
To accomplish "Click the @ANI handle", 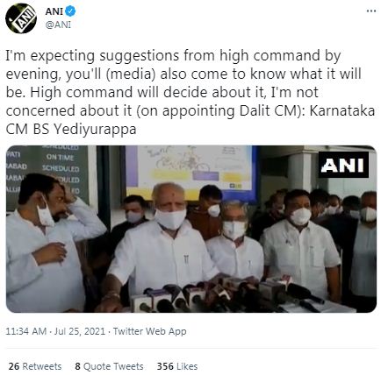I will click(x=58, y=25).
